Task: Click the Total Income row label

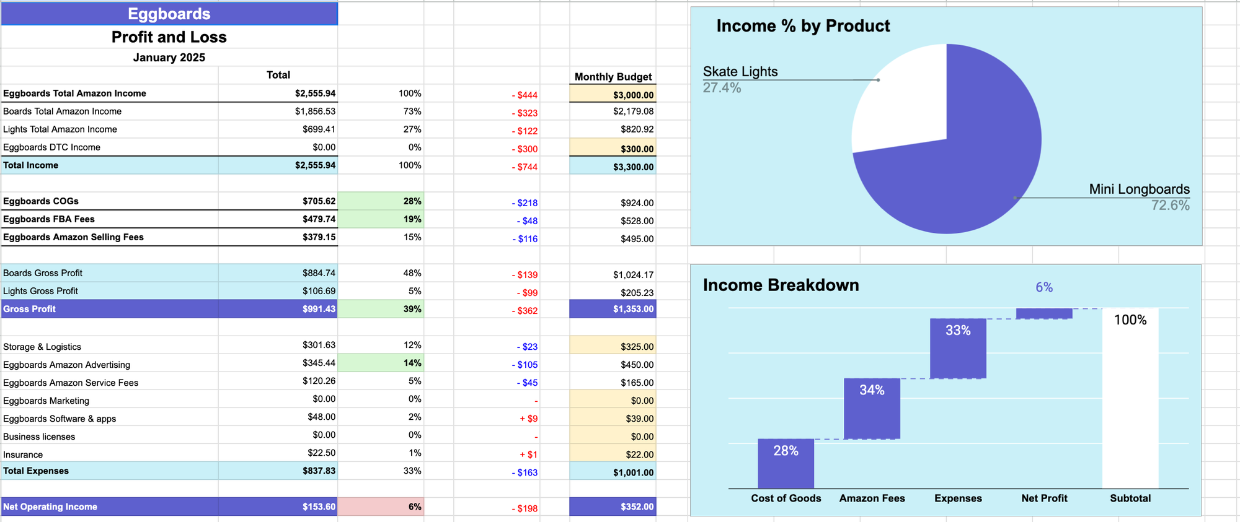Action: (30, 165)
